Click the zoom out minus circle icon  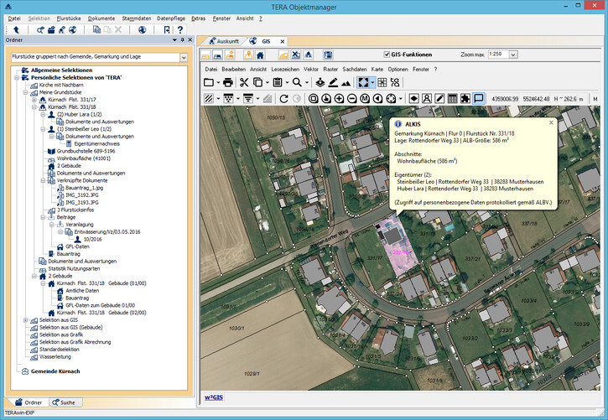[353, 98]
